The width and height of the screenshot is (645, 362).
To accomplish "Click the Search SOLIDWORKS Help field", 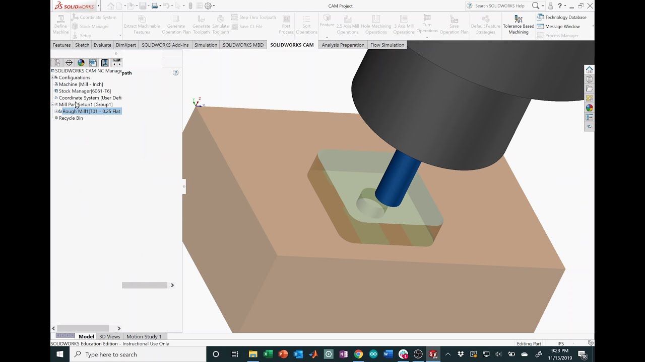I will point(499,6).
